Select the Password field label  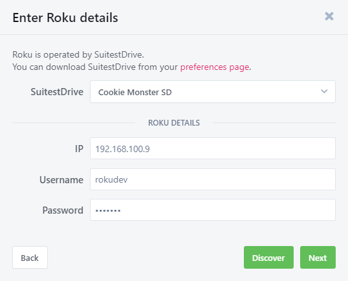coord(63,210)
